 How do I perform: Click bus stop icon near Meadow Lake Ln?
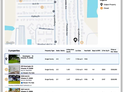coord(56,42)
